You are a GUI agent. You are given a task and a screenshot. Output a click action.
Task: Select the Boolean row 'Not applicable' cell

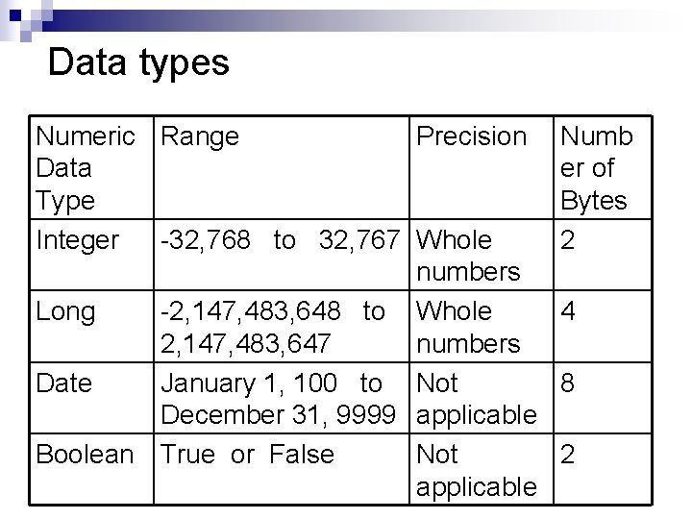coord(482,469)
